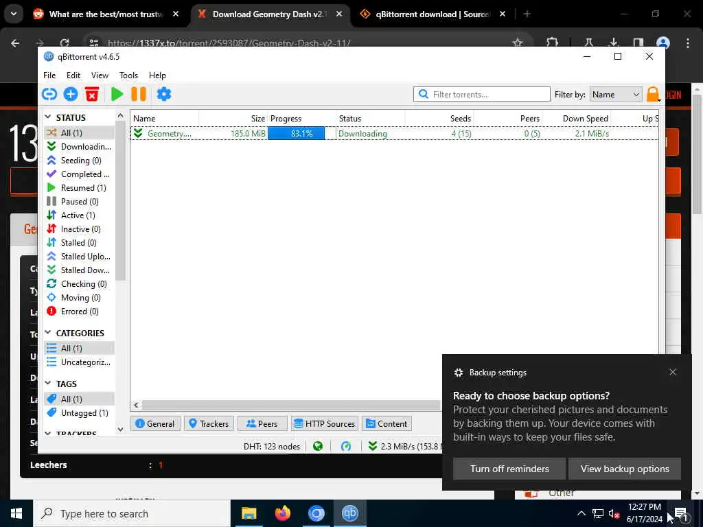Click the green globe connection status icon

[x=318, y=446]
